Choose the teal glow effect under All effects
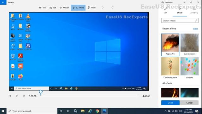The width and height of the screenshot is (202, 114). (x=189, y=93)
